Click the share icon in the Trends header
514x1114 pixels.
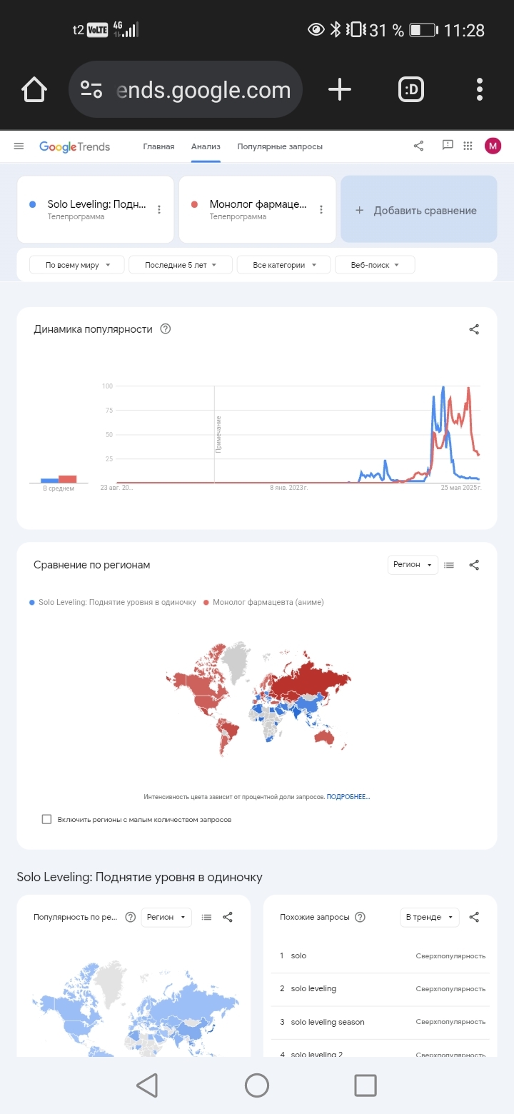click(x=418, y=146)
